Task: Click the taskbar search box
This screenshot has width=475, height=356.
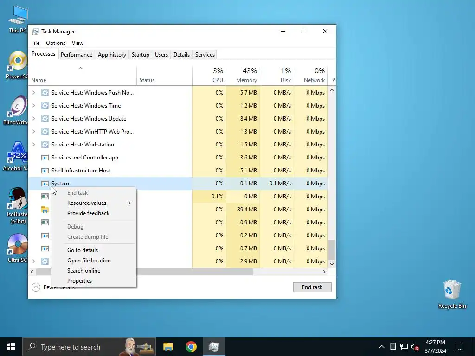Action: click(89, 347)
